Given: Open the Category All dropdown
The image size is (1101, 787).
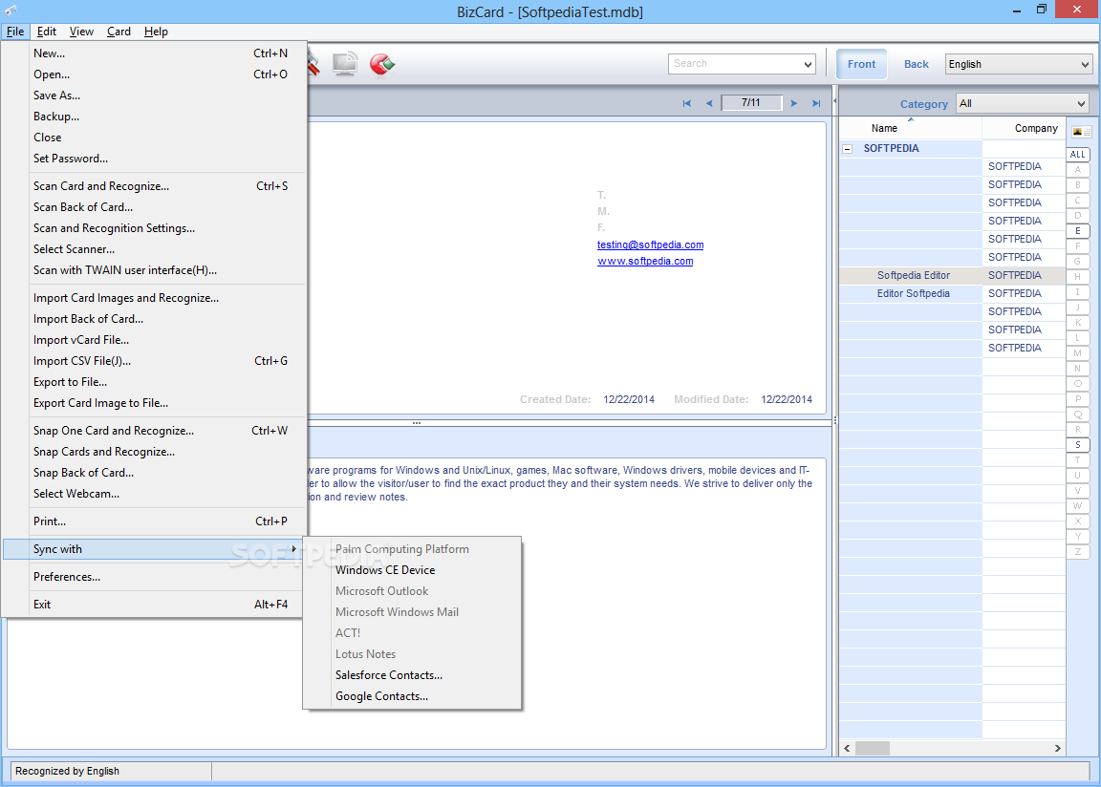Looking at the screenshot, I should (x=1023, y=103).
